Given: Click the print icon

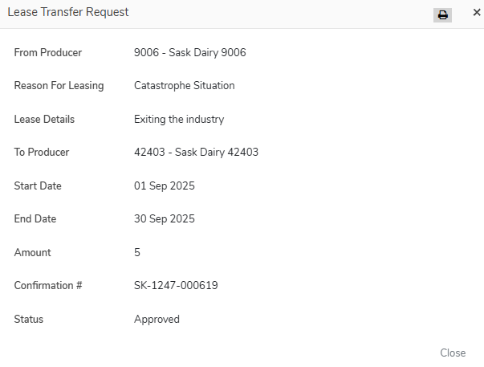Looking at the screenshot, I should point(442,14).
